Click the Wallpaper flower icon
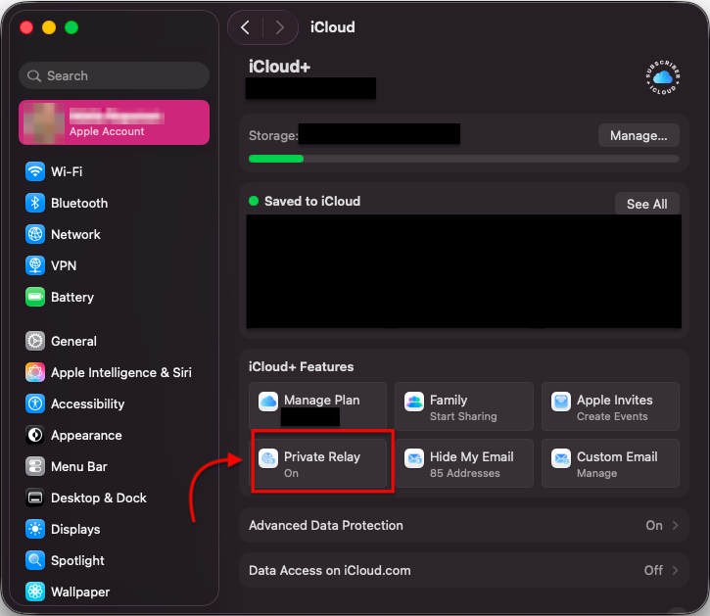This screenshot has height=616, width=710. point(35,592)
